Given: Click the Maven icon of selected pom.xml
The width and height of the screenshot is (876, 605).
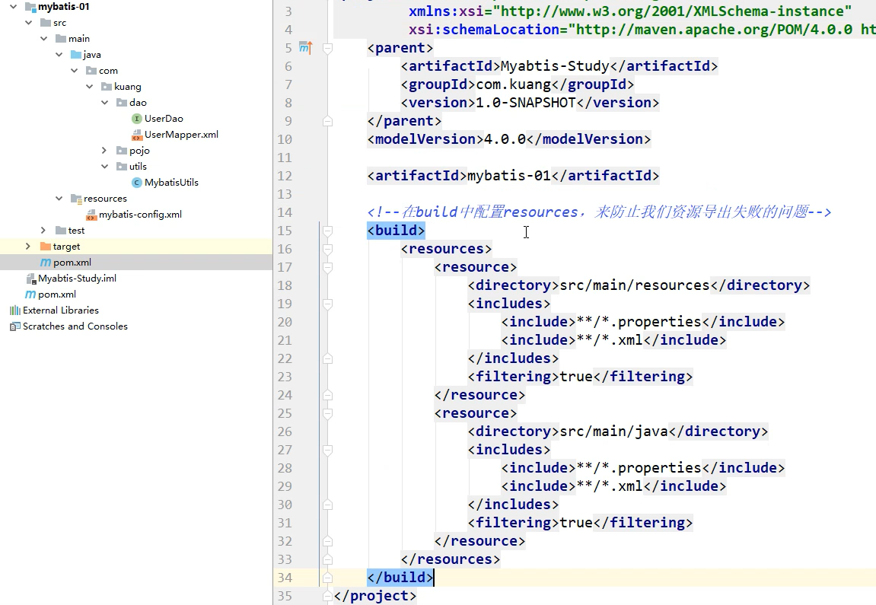Looking at the screenshot, I should click(46, 263).
